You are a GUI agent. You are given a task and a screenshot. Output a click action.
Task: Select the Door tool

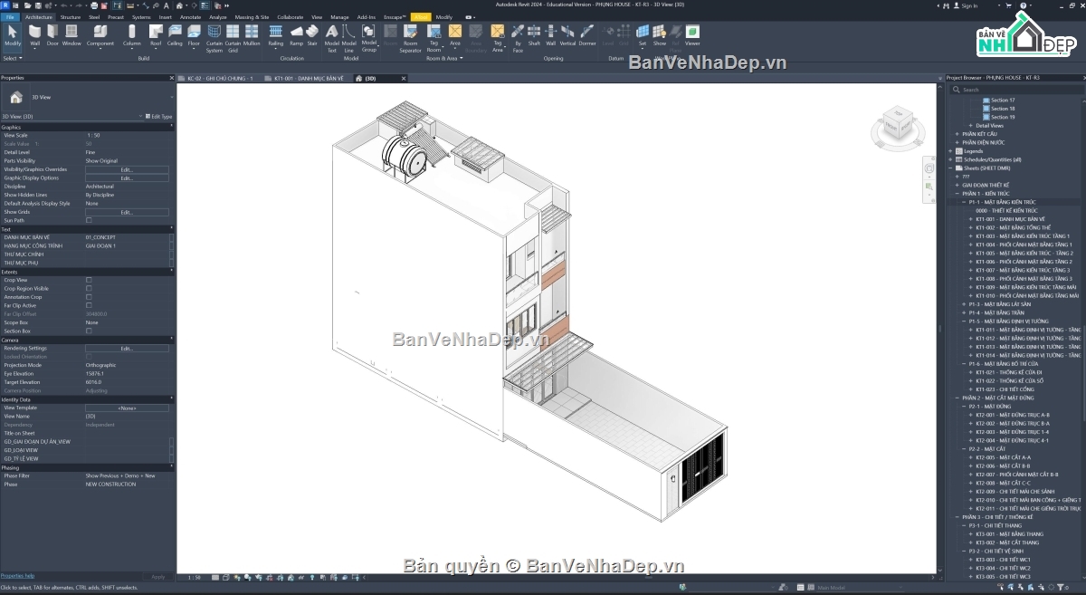pyautogui.click(x=53, y=35)
